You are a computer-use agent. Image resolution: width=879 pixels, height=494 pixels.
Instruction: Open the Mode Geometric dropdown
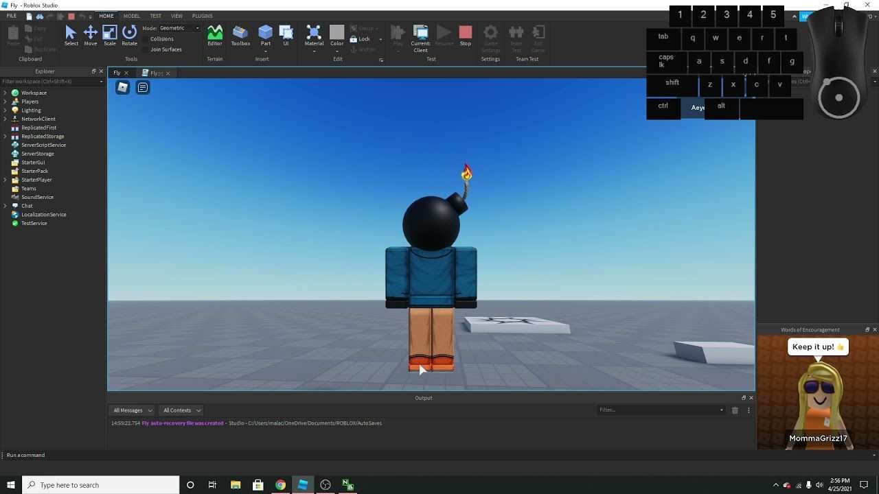tap(179, 28)
